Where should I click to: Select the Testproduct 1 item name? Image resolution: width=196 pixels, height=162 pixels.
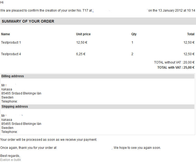(11, 43)
